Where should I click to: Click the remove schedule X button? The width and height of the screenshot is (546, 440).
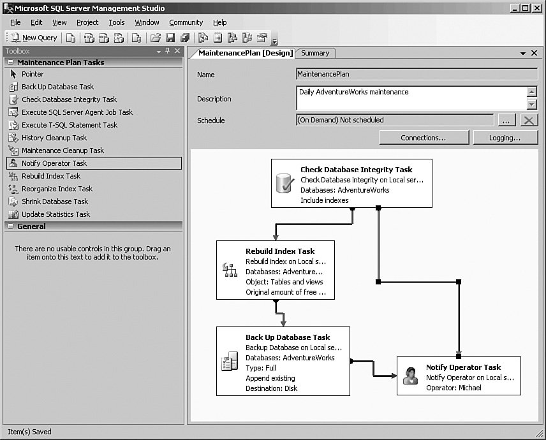(x=529, y=121)
